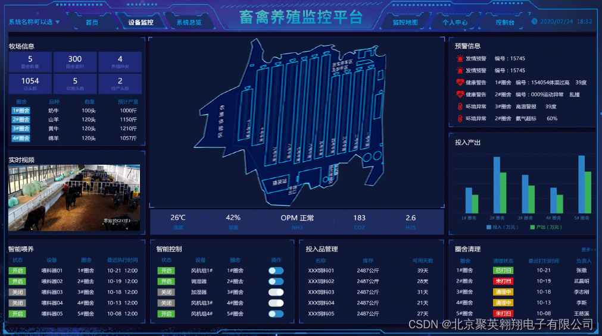Click 开启 status badge for 喂料器05
Viewport: 602px width, 336px height.
coord(18,313)
